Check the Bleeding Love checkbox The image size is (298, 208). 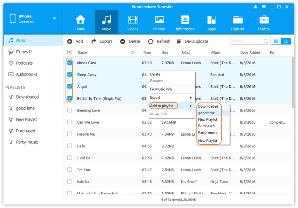69,110
